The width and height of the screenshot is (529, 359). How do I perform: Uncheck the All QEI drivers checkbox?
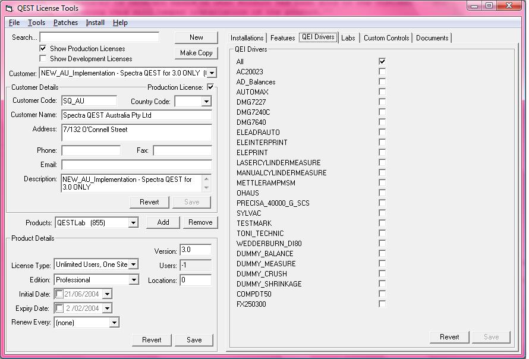(382, 61)
